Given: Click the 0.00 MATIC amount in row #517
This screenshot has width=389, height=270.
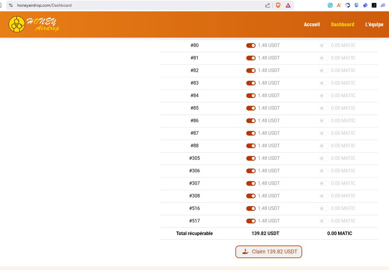Looking at the screenshot, I should click(x=343, y=221).
